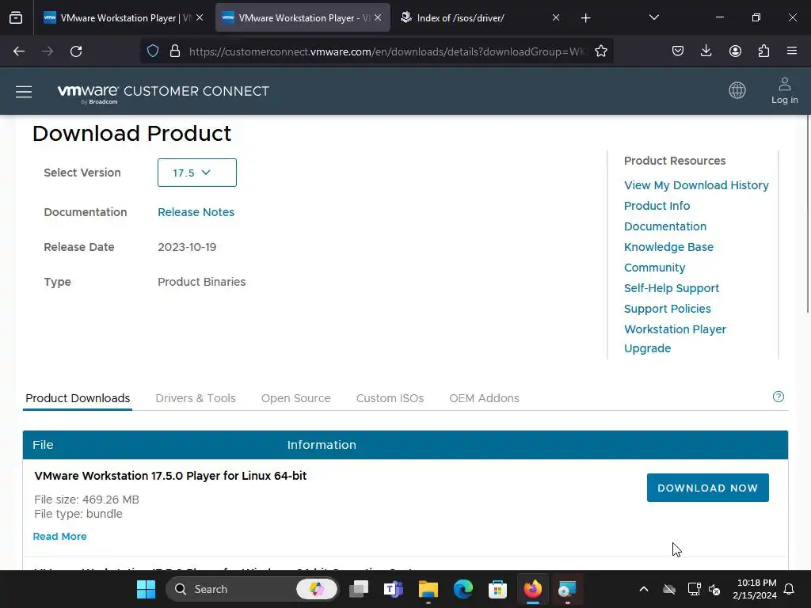Click the address bar URL field
Image resolution: width=811 pixels, height=608 pixels.
386,51
